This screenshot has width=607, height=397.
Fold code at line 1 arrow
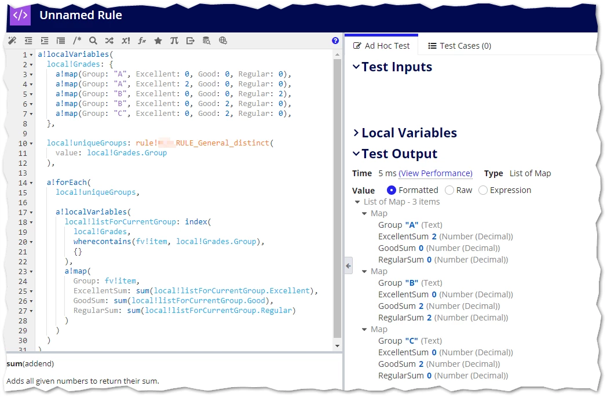click(31, 55)
